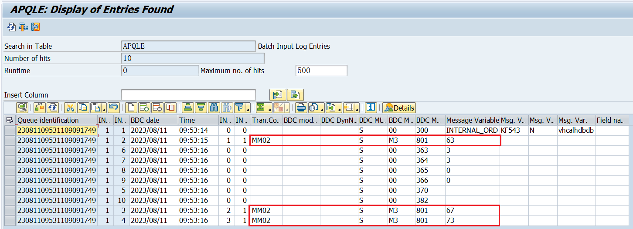Click the 09:53:14 time cell
Screen dimensions: 633x229
(198, 130)
